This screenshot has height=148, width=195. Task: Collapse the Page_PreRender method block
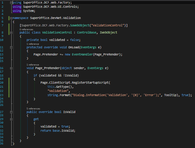pyautogui.click(x=11, y=68)
